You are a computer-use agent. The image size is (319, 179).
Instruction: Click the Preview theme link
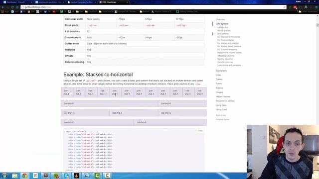pos(222,119)
